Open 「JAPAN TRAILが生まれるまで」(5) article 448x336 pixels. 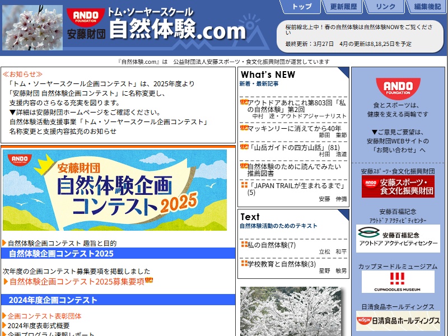(x=296, y=189)
